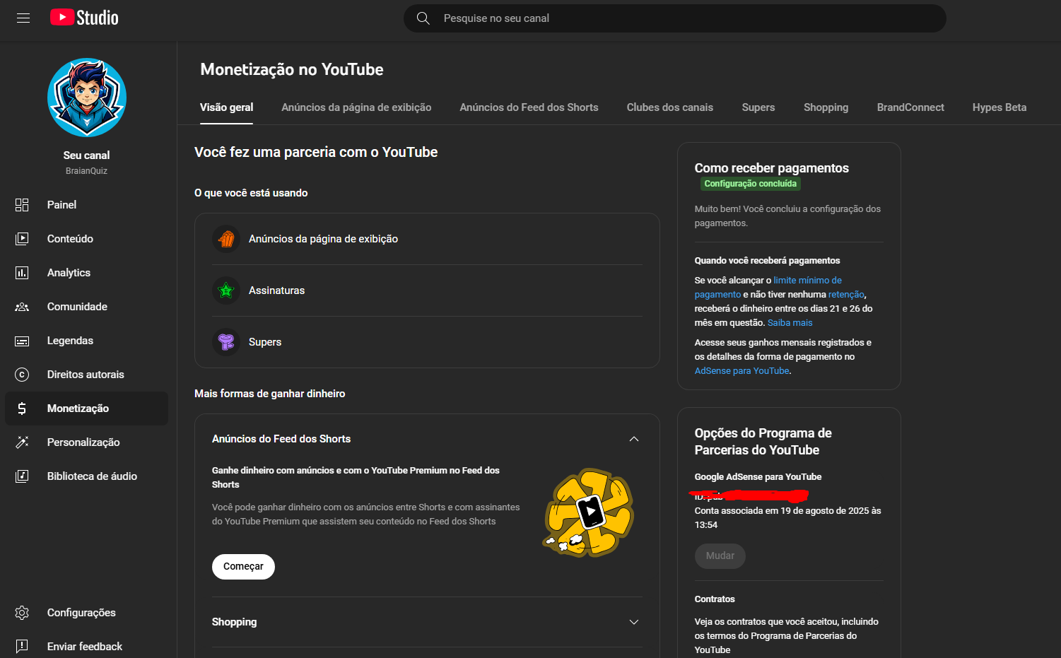Click the Configurações gear icon

(x=22, y=613)
